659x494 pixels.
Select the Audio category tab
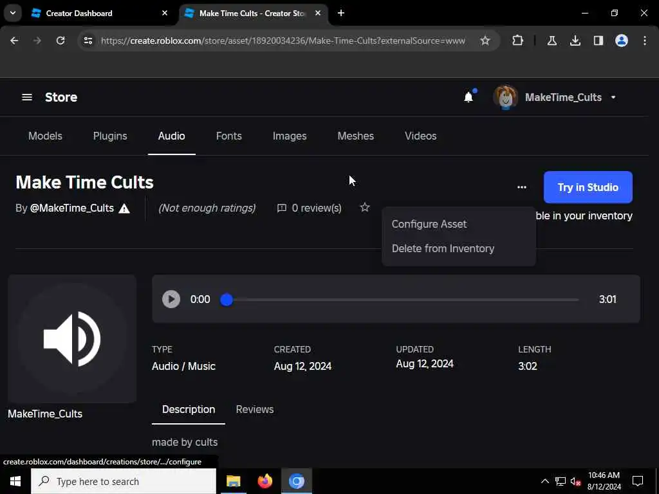pos(171,136)
